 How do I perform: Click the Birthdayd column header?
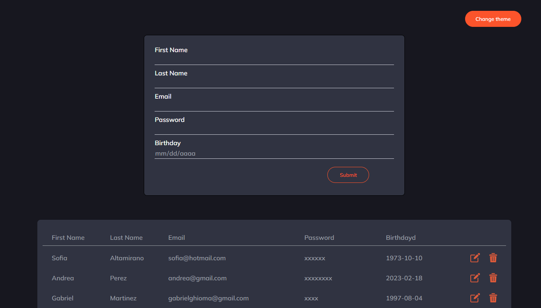(x=401, y=237)
